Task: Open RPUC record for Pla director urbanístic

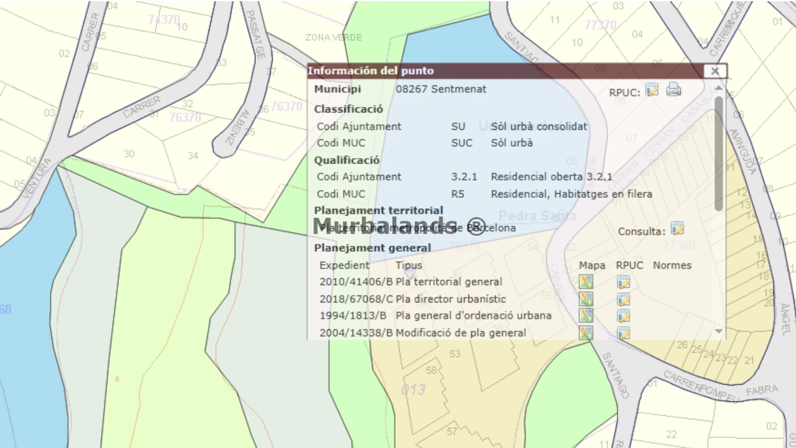Action: (624, 299)
